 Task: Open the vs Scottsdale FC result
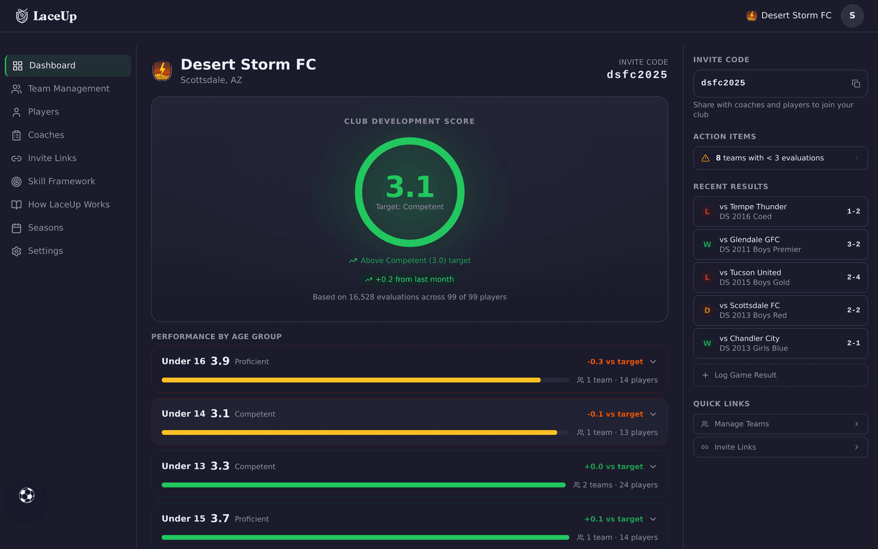pos(780,310)
